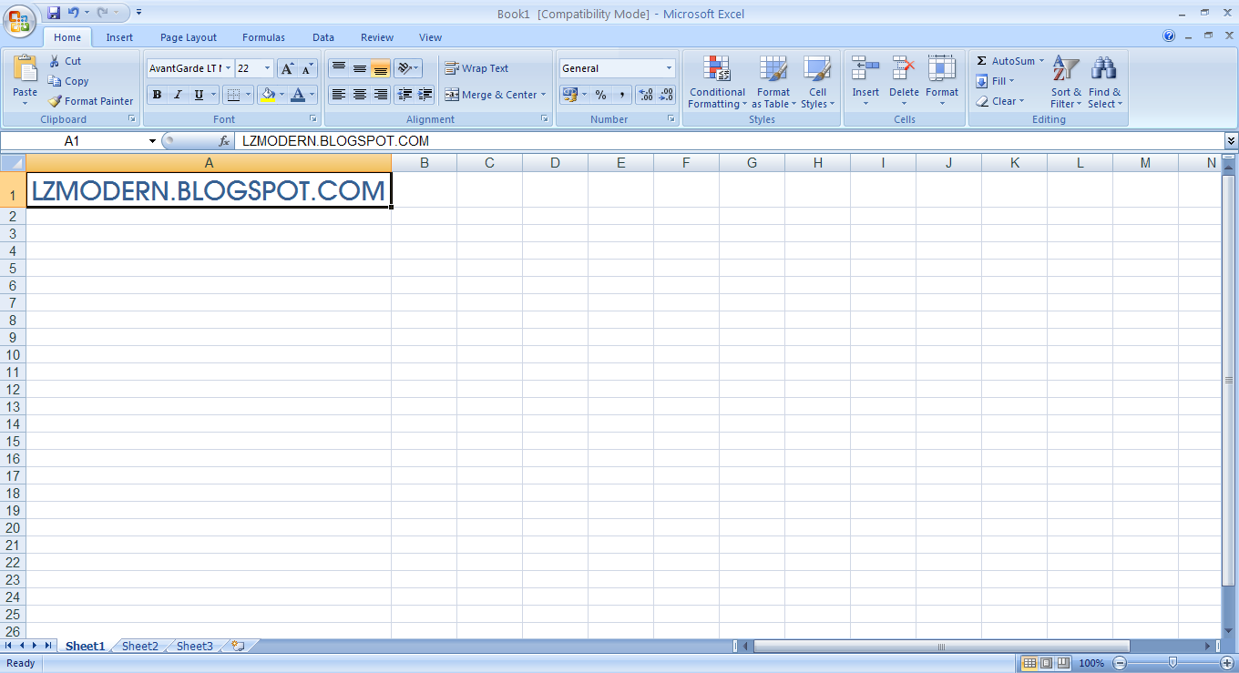The image size is (1239, 673).
Task: Toggle Middle Align vertical alignment
Action: tap(360, 68)
